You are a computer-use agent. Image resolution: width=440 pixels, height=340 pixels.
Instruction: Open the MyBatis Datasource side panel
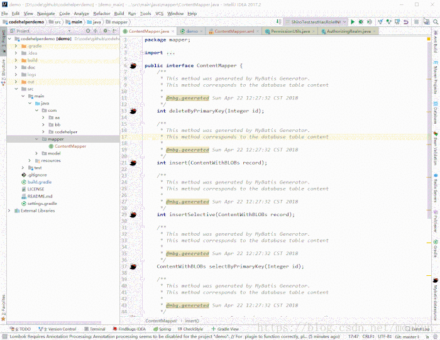pyautogui.click(x=436, y=299)
